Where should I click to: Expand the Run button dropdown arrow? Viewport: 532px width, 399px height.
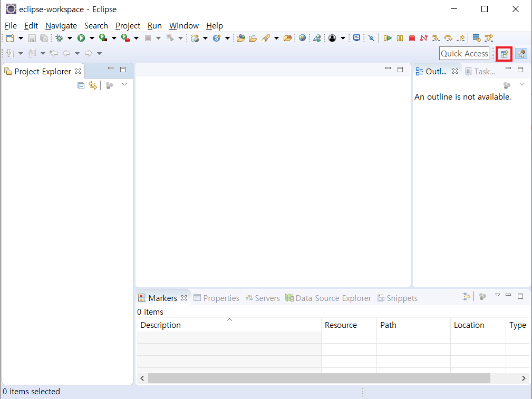tap(92, 38)
